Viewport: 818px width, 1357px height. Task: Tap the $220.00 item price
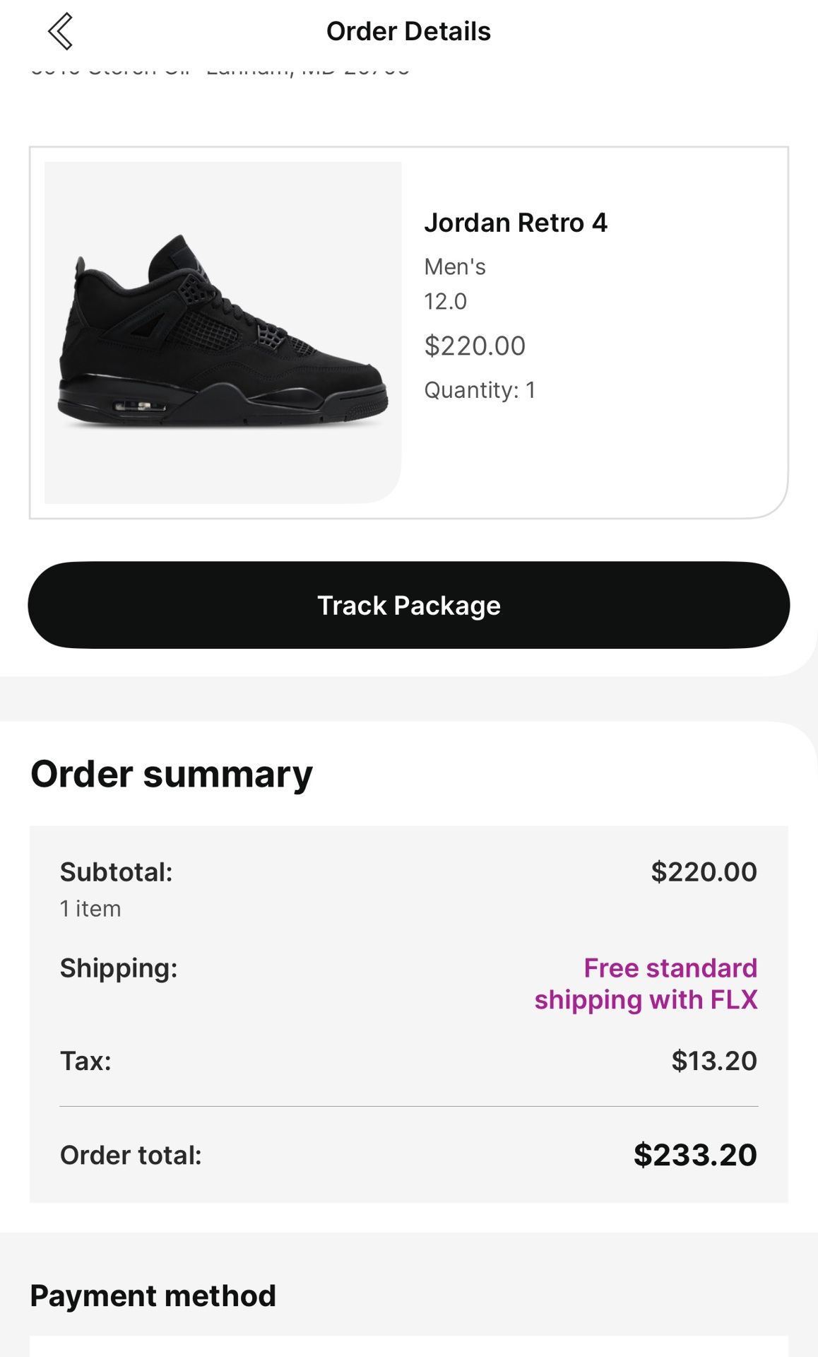pos(474,346)
